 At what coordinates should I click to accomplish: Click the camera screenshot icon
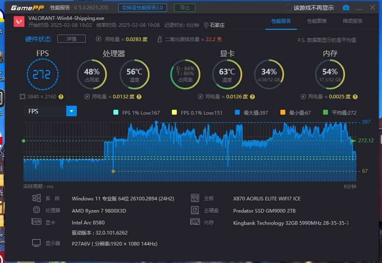[x=346, y=8]
